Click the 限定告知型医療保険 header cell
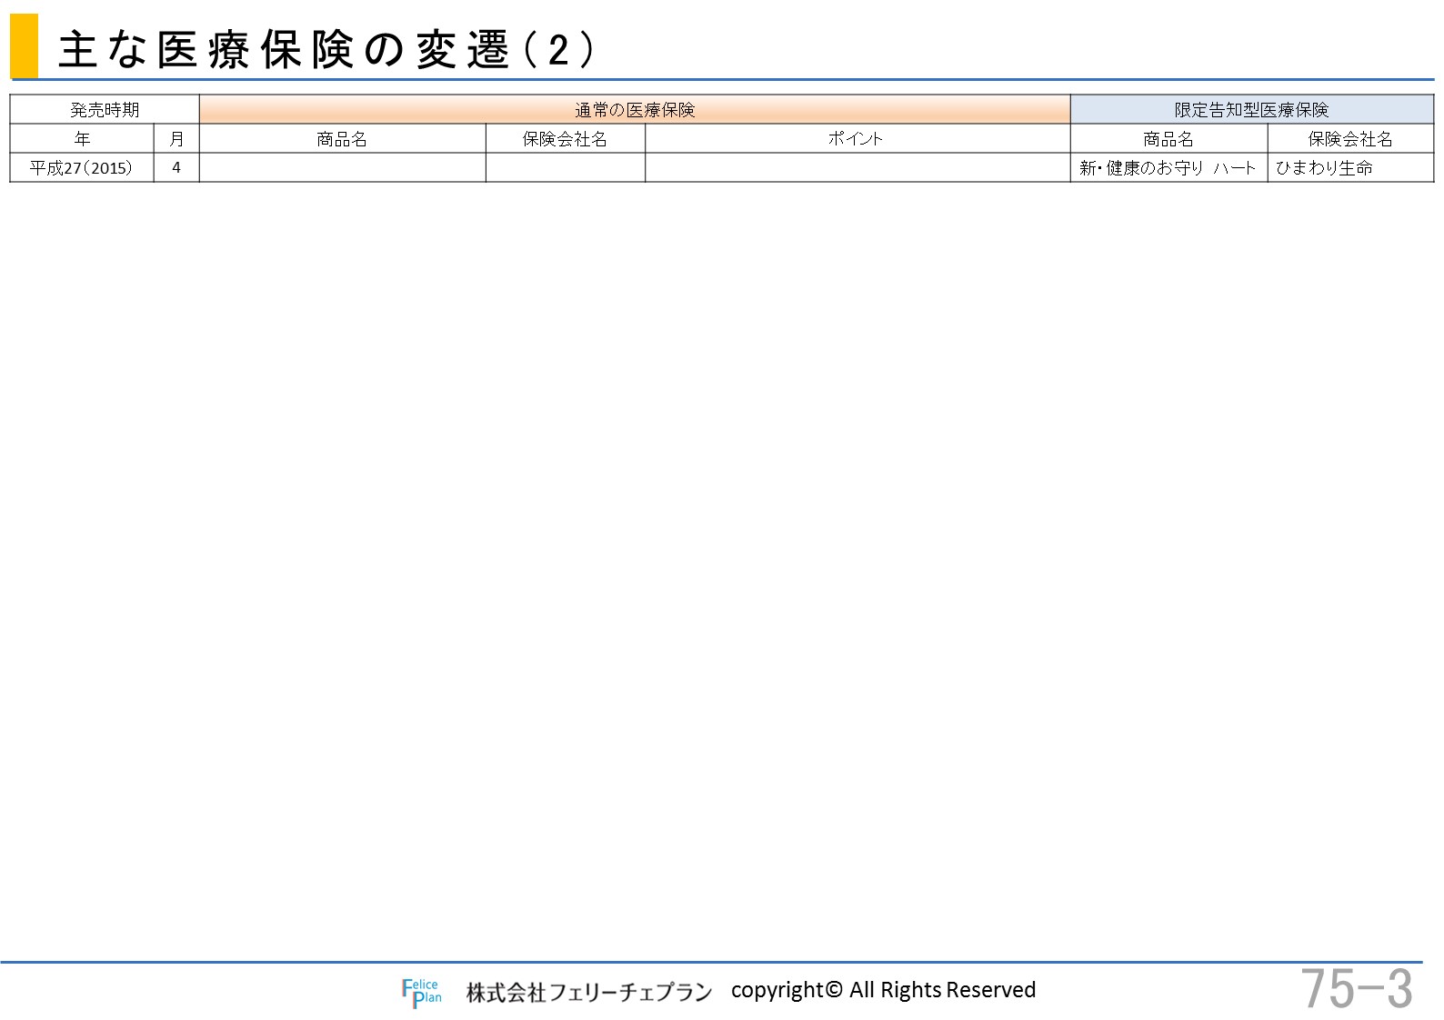1444x1020 pixels. click(x=1252, y=109)
